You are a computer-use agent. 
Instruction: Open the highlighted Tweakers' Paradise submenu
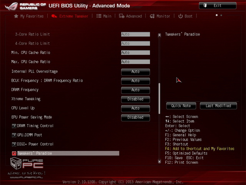tap(68, 153)
